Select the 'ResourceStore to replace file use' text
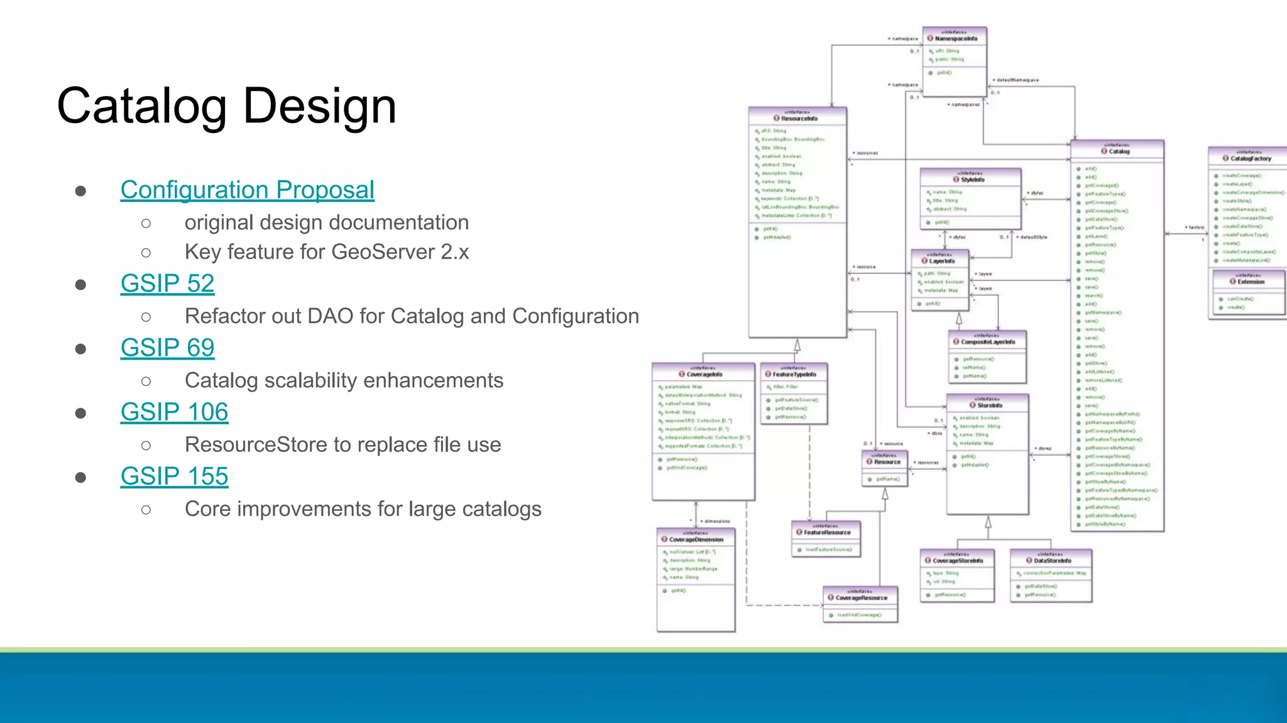The width and height of the screenshot is (1287, 723). point(342,444)
